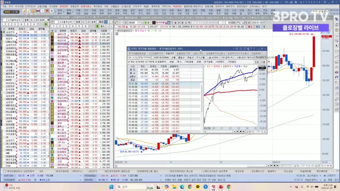Click the pencil icon in top toolbar
Screen dimensions: 340x191
pos(29,11)
